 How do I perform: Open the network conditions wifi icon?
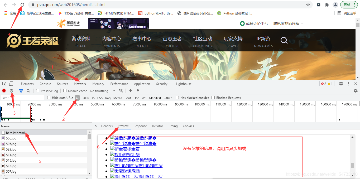click(x=121, y=91)
